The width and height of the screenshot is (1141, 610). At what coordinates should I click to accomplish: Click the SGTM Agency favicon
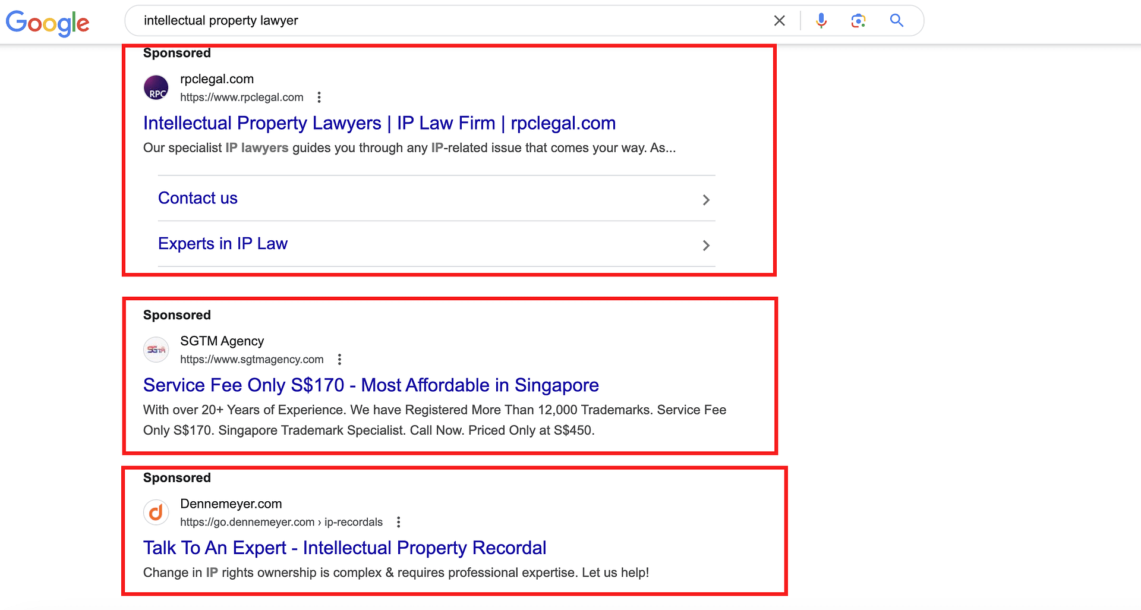156,350
